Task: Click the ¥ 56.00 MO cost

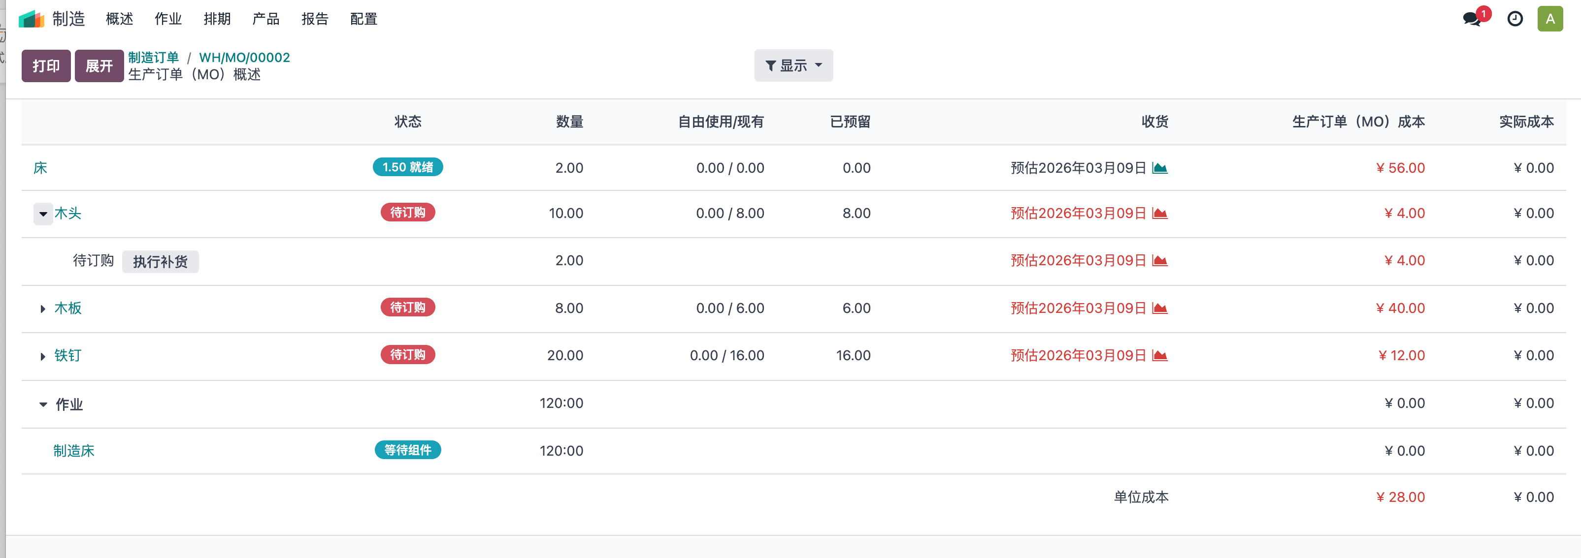Action: click(1400, 168)
